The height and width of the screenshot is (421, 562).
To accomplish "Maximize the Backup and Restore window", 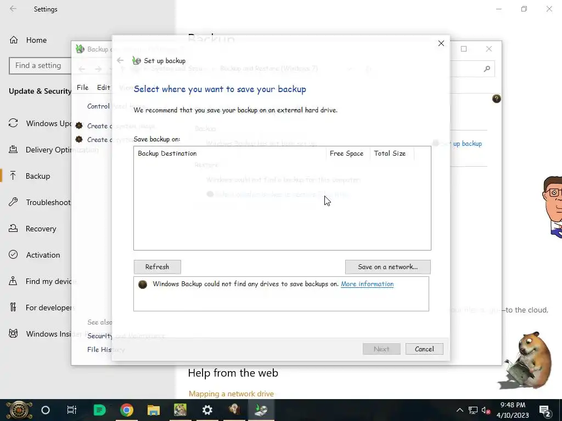I will [x=464, y=49].
